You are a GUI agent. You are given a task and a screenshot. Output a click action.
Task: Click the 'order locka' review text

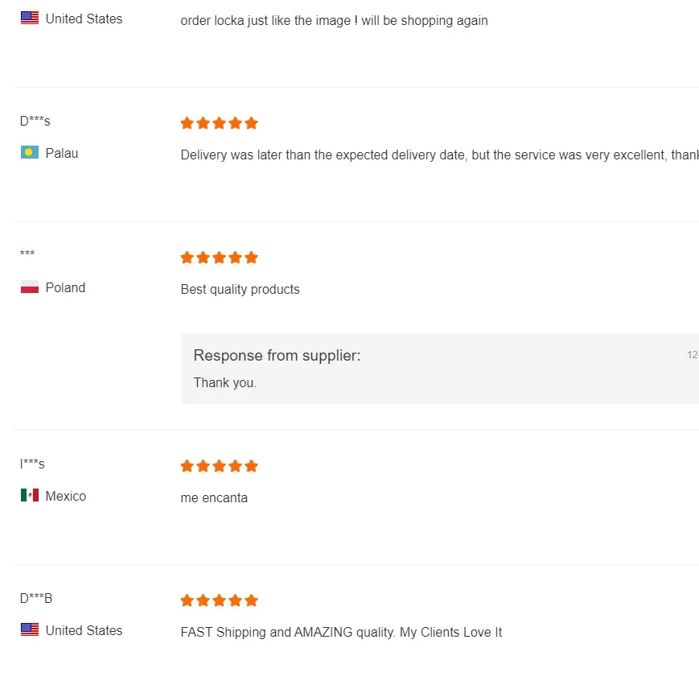tap(334, 21)
